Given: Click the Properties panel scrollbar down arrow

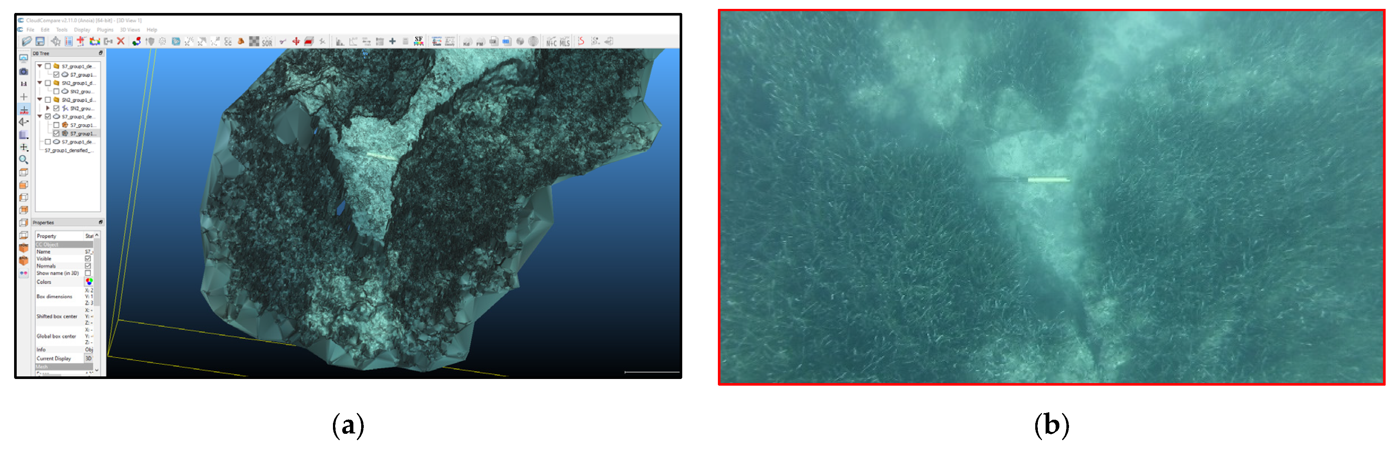Looking at the screenshot, I should point(97,370).
